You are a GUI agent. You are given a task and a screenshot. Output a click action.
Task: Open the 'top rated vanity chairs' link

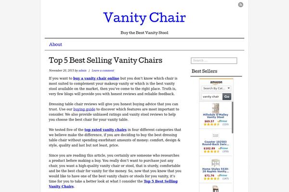tap(105, 130)
